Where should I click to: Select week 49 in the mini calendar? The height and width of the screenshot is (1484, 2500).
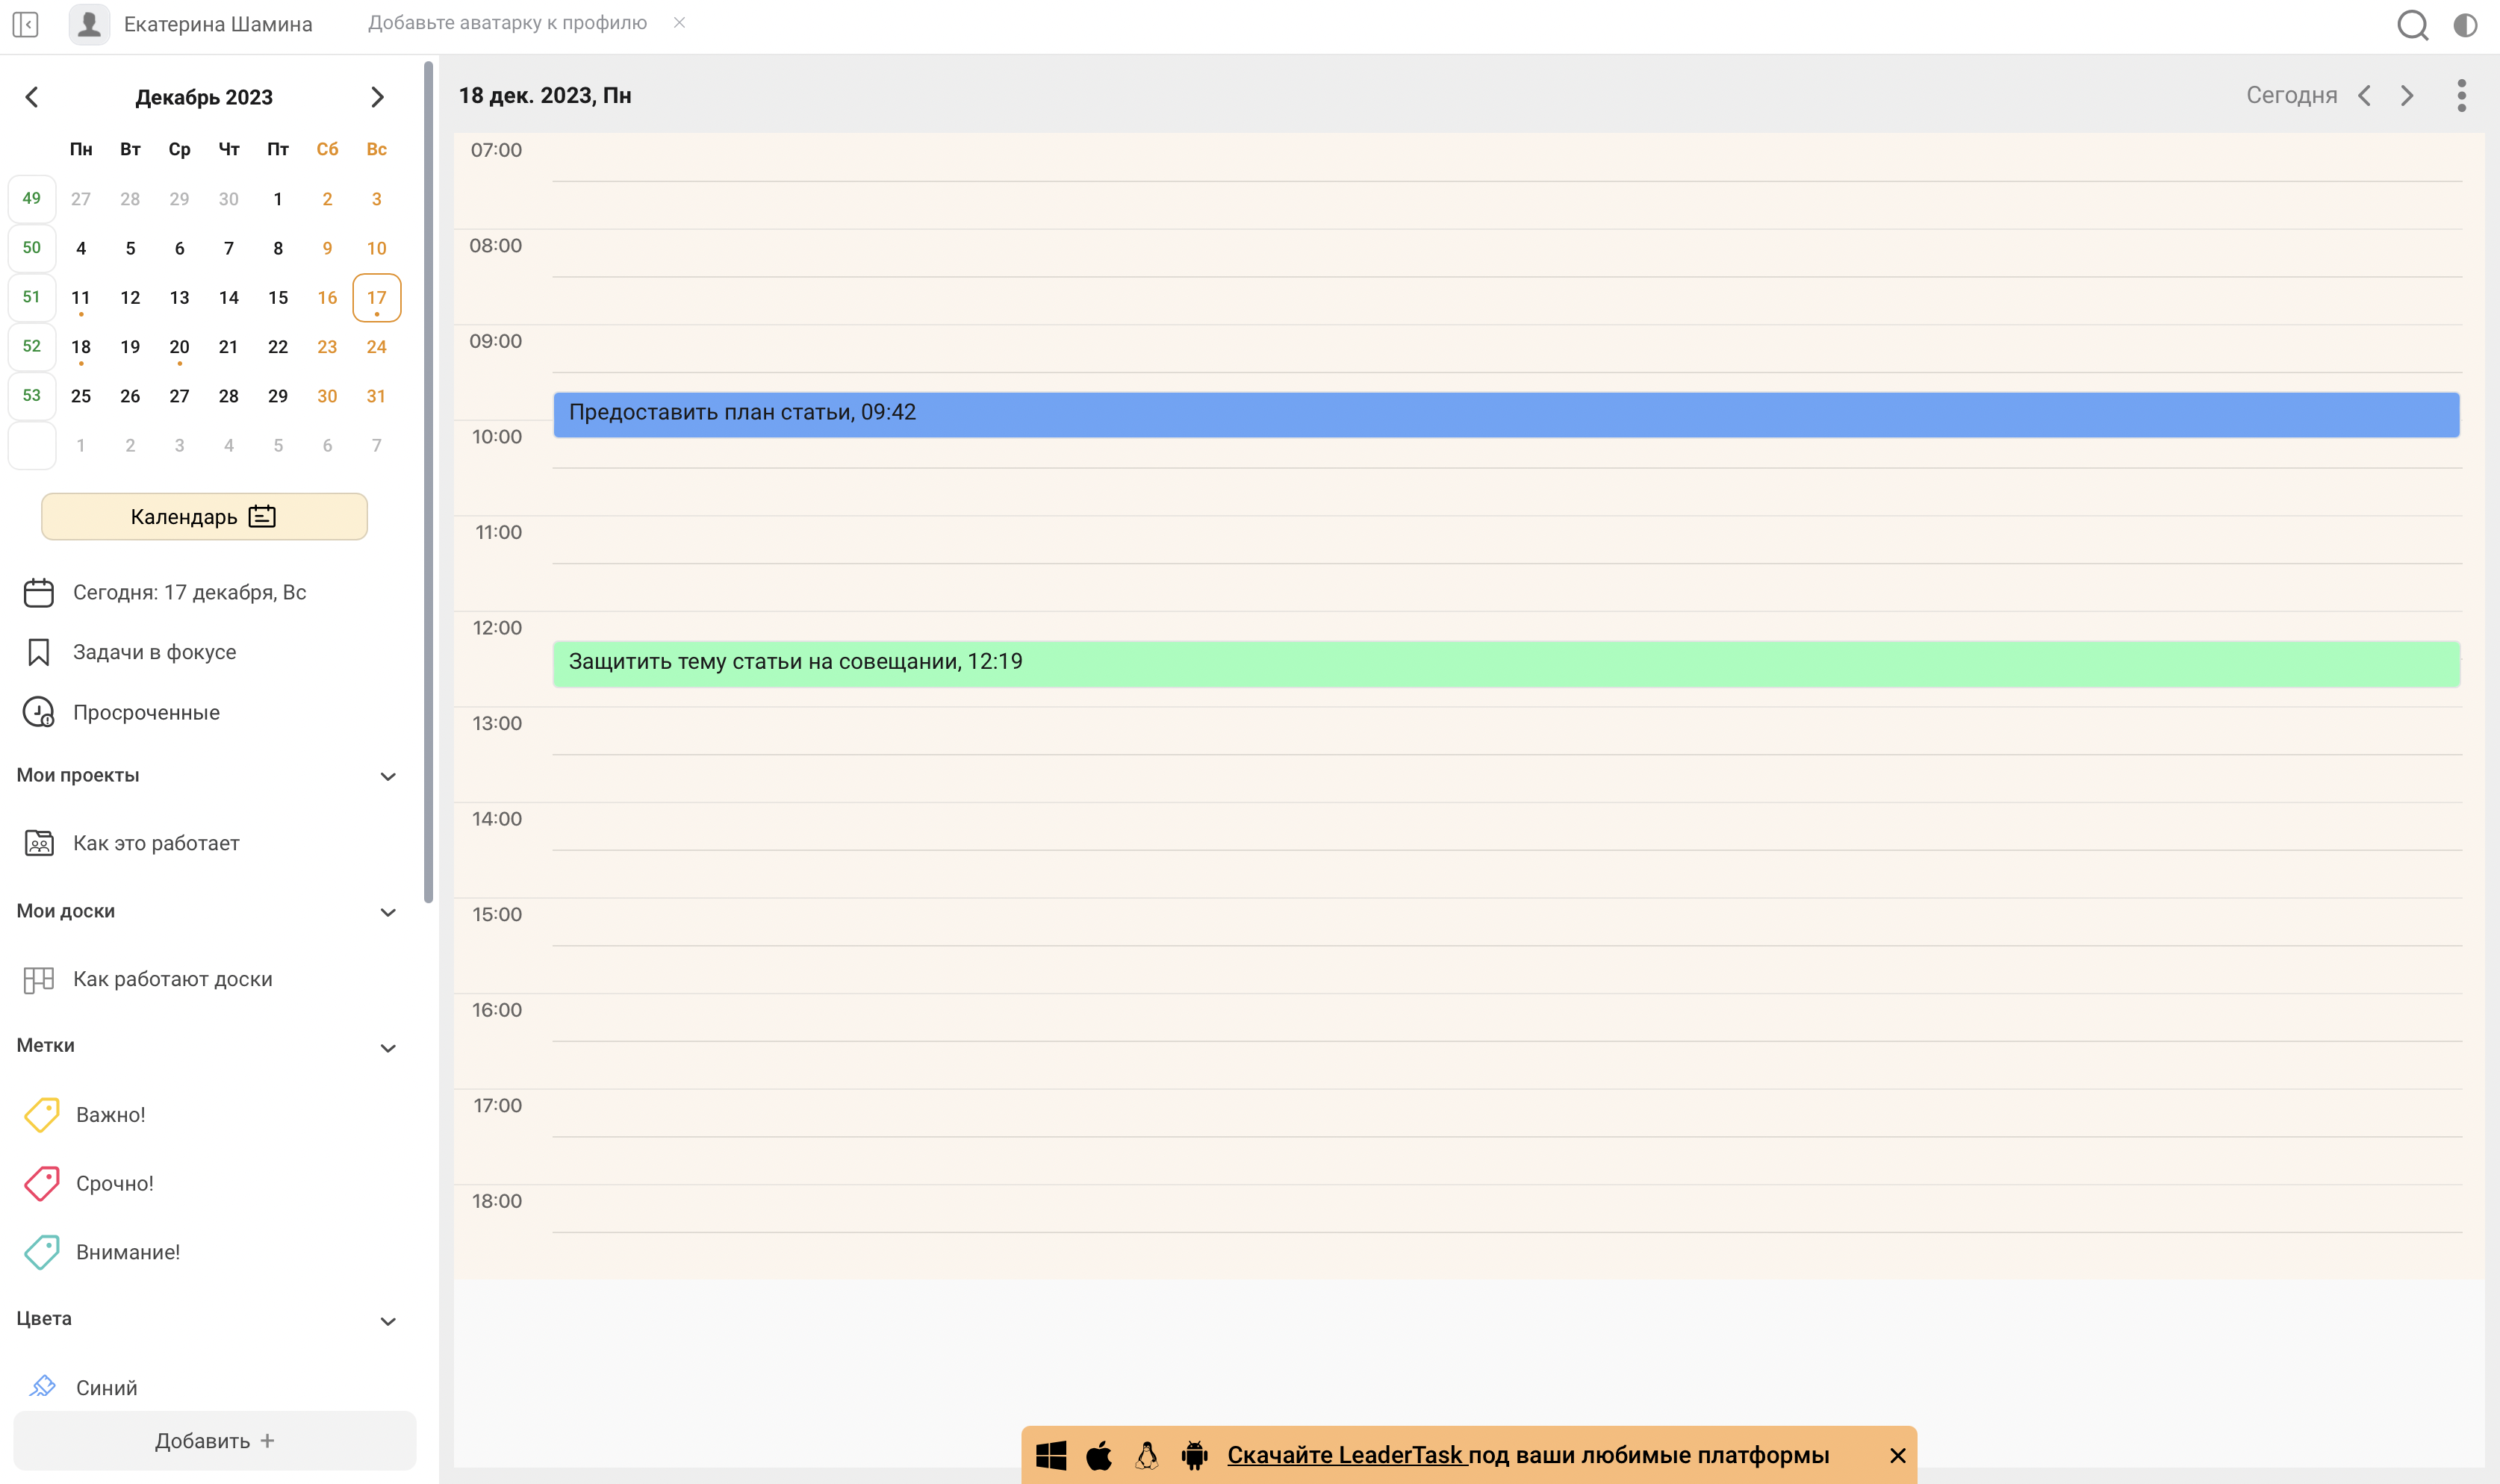tap(32, 198)
